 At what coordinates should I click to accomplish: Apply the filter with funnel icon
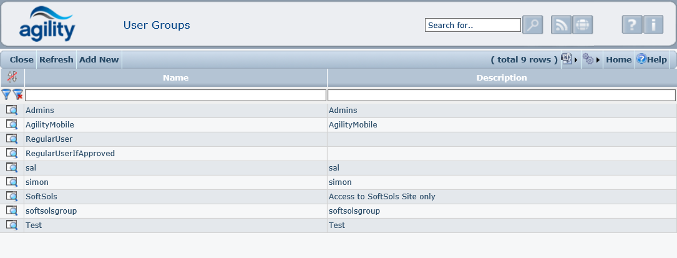(6, 95)
